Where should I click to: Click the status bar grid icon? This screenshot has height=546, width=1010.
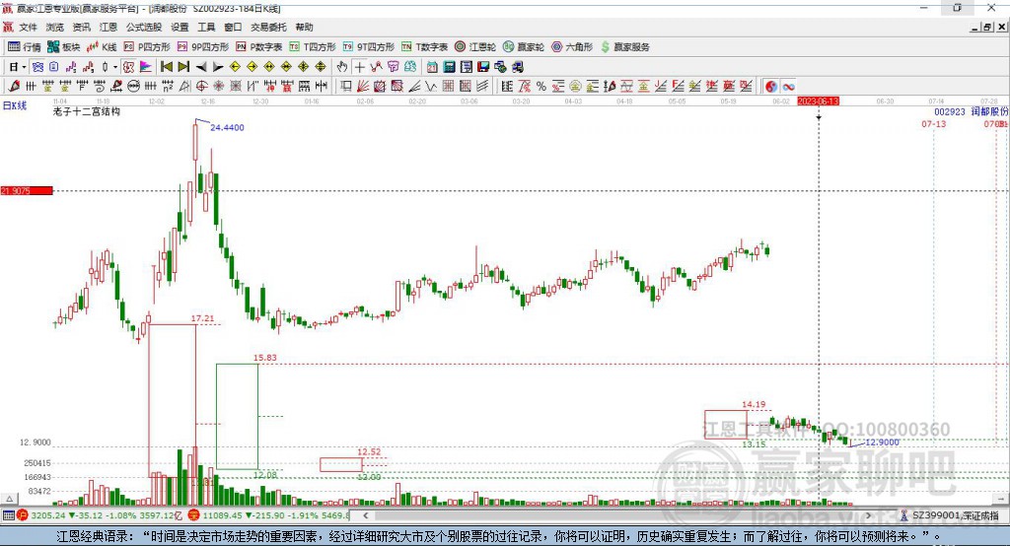point(8,515)
